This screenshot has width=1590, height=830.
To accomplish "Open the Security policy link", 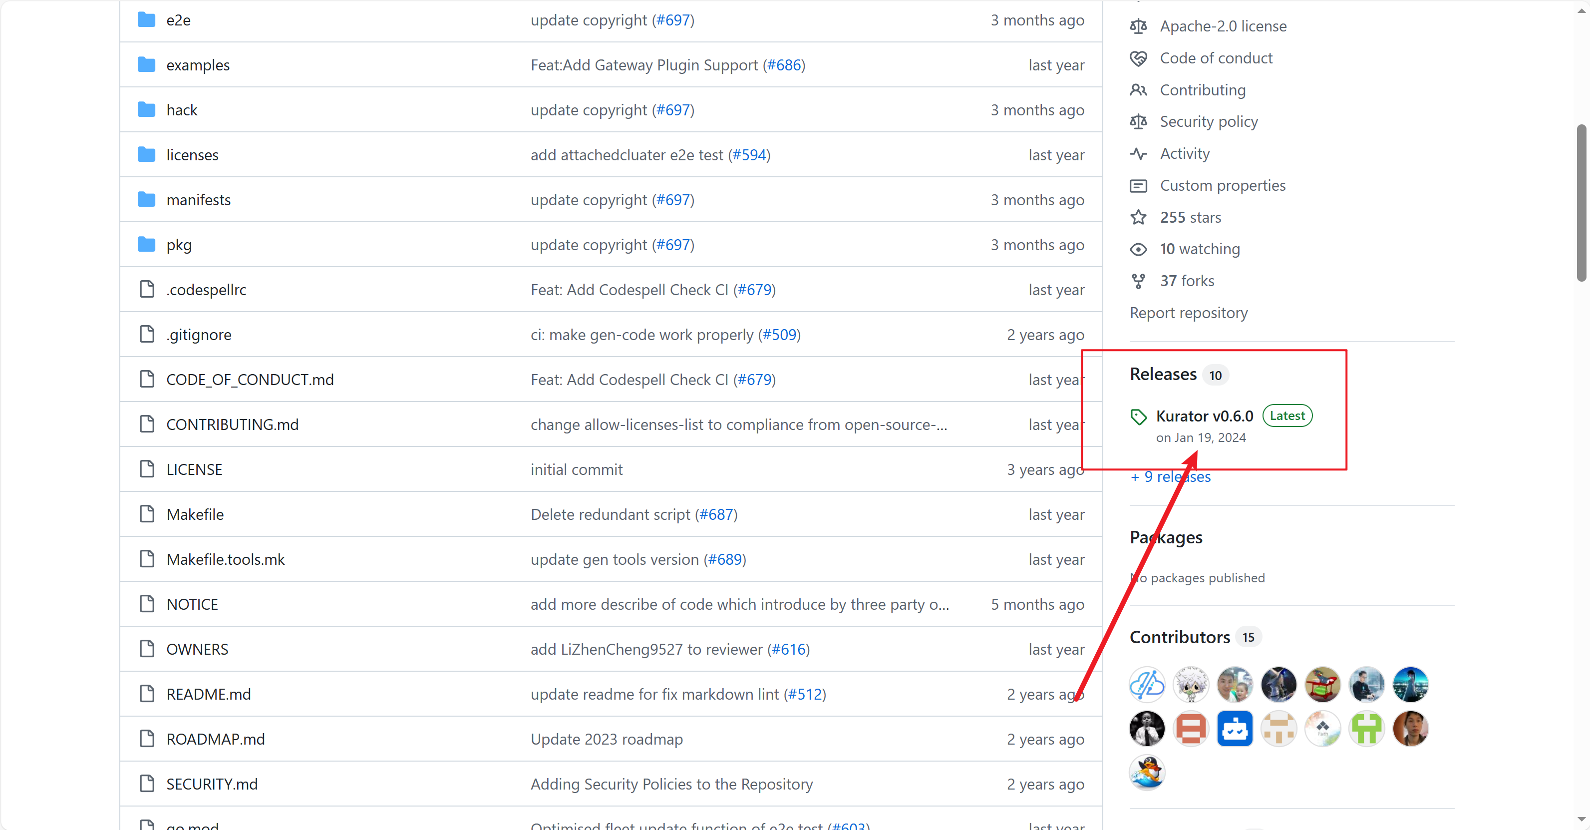I will pyautogui.click(x=1208, y=122).
